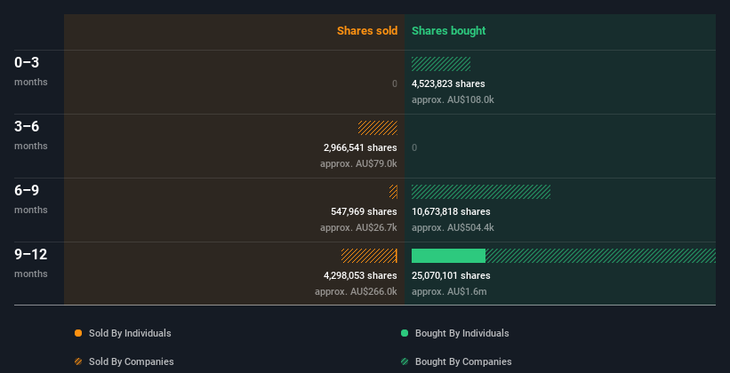Click the 0–3 months row label
The height and width of the screenshot is (373, 730).
click(x=31, y=71)
